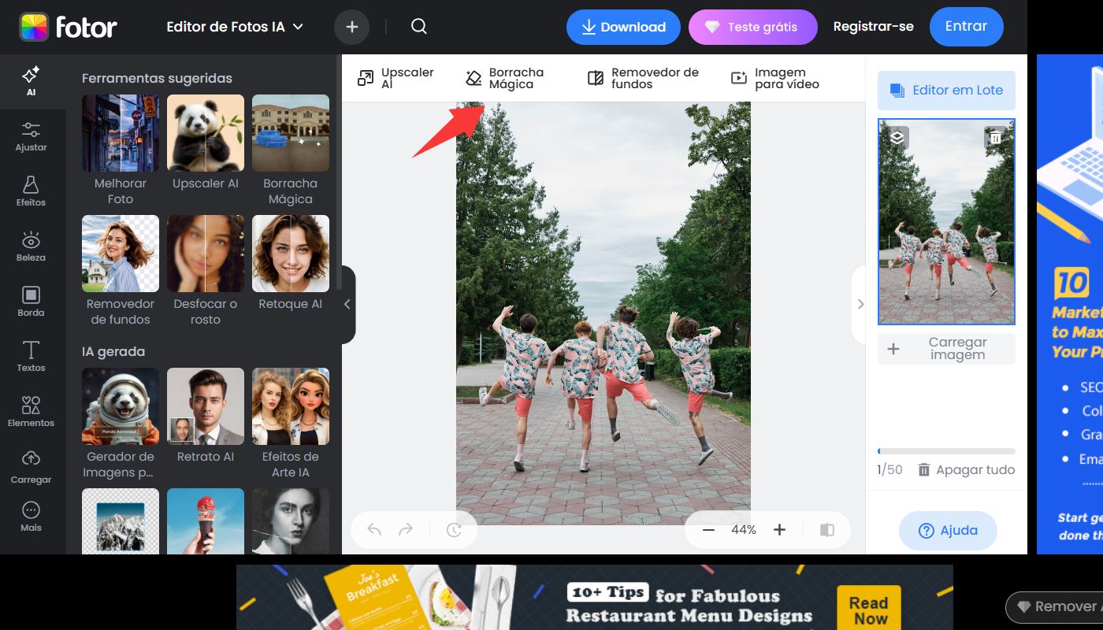Click the search magnifier icon
The image size is (1103, 630).
coord(419,27)
